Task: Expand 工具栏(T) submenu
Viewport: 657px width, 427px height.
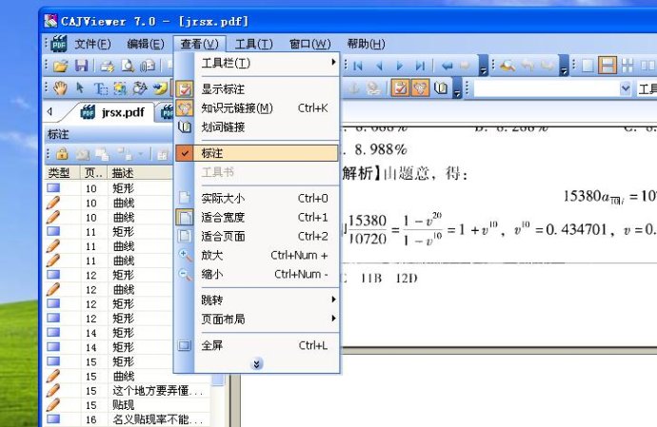Action: [256, 63]
